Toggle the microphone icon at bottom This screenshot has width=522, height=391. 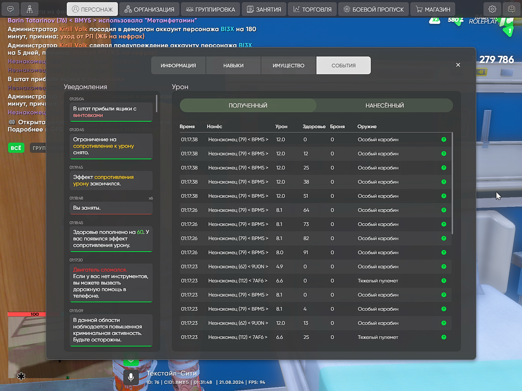point(131,377)
